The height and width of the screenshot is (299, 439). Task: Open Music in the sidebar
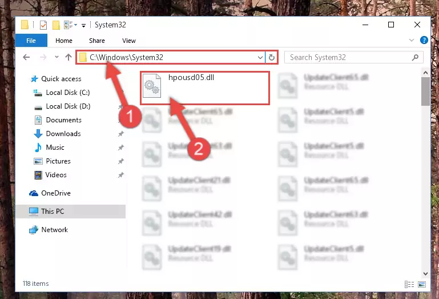tap(55, 147)
